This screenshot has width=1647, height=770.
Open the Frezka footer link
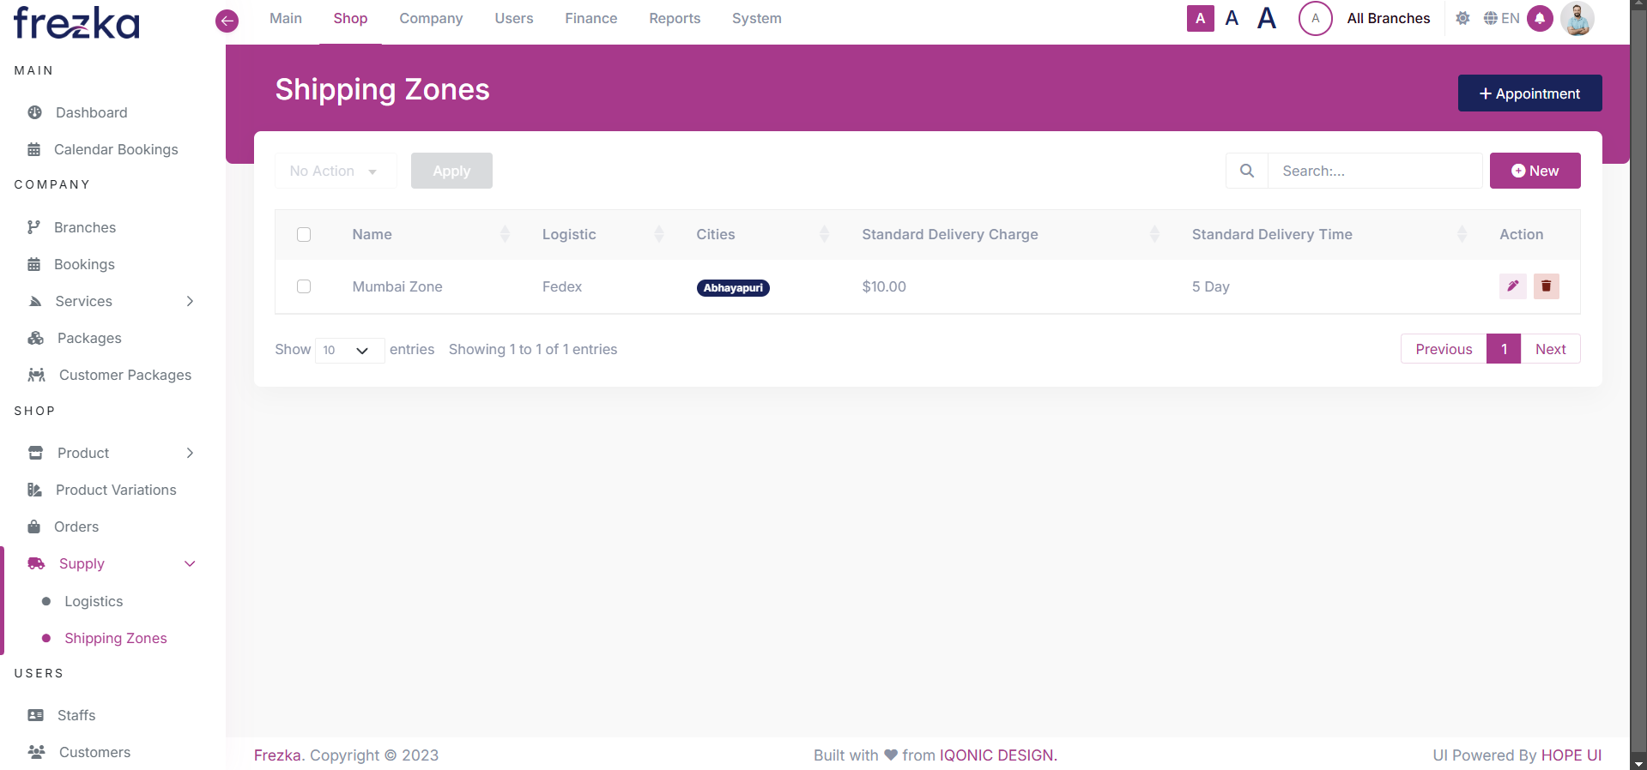point(277,755)
